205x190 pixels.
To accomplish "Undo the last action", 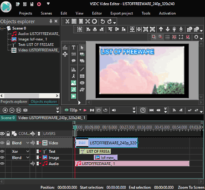I will (102, 21).
